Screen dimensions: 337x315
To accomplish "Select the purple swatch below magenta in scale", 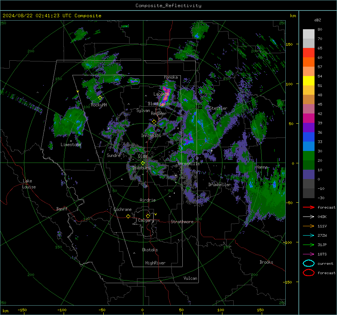I will coord(309,128).
